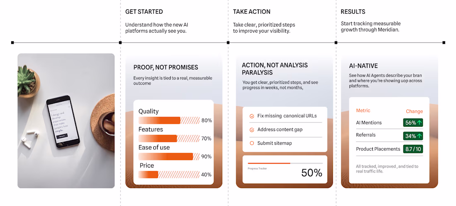
Task: Toggle the Address content gap checkmark
Action: (x=252, y=130)
